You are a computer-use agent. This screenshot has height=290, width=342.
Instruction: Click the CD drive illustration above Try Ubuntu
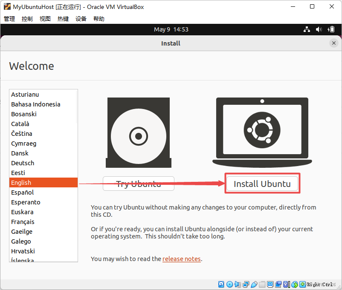click(x=139, y=132)
